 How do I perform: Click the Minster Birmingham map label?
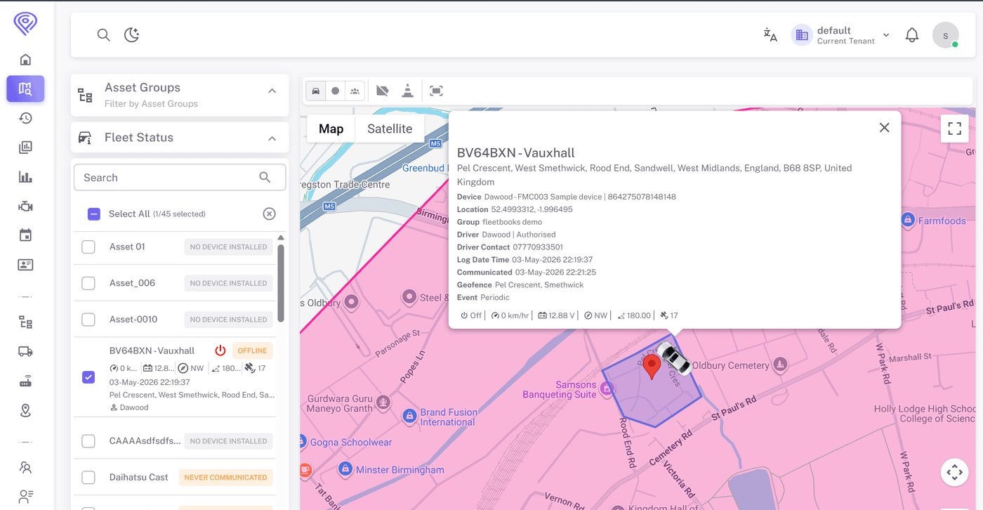[x=400, y=469]
